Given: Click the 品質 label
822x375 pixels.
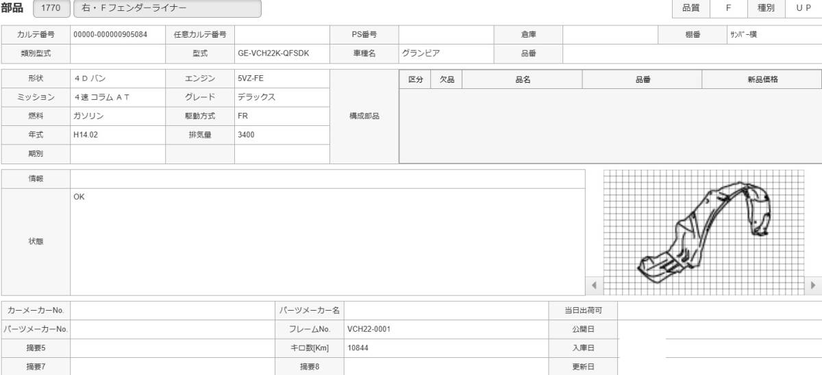Looking at the screenshot, I should point(690,8).
